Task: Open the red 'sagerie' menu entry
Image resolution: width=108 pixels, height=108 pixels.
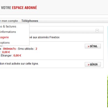Action: point(4,37)
